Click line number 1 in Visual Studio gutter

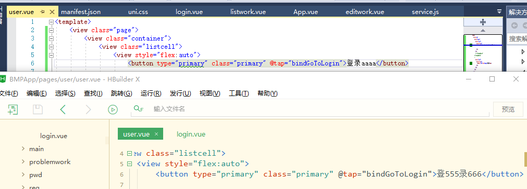click(32, 22)
